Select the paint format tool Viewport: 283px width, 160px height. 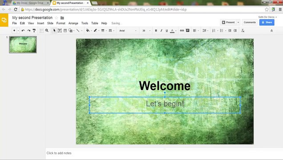click(34, 31)
